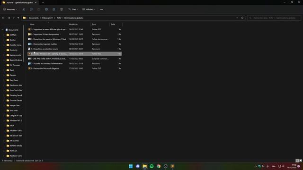This screenshot has height=170, width=303.
Task: Click File Explorer icon on taskbar
Action: [x=144, y=166]
